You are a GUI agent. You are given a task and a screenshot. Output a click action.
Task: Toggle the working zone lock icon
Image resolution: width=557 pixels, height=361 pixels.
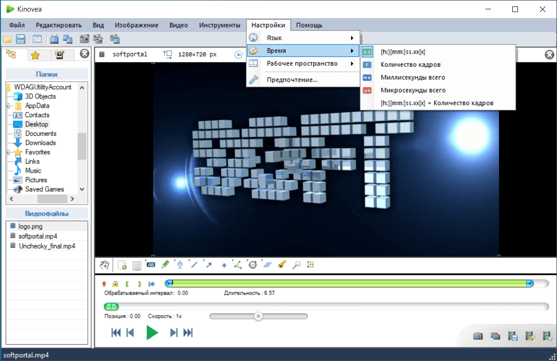pyautogui.click(x=115, y=284)
